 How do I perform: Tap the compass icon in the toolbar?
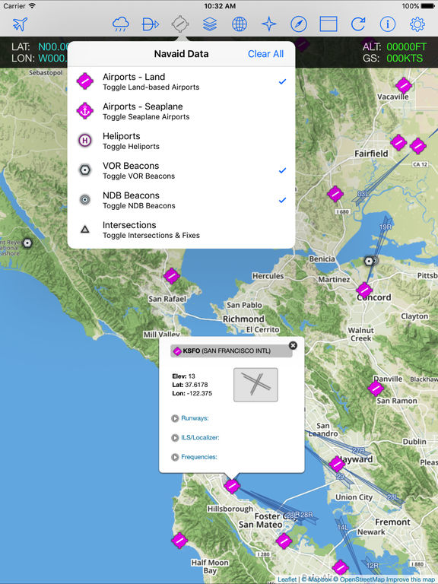tap(299, 24)
